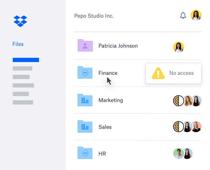210x170 pixels.
Task: Click the Pepo Studio Inc. workspace name
Action: click(94, 16)
